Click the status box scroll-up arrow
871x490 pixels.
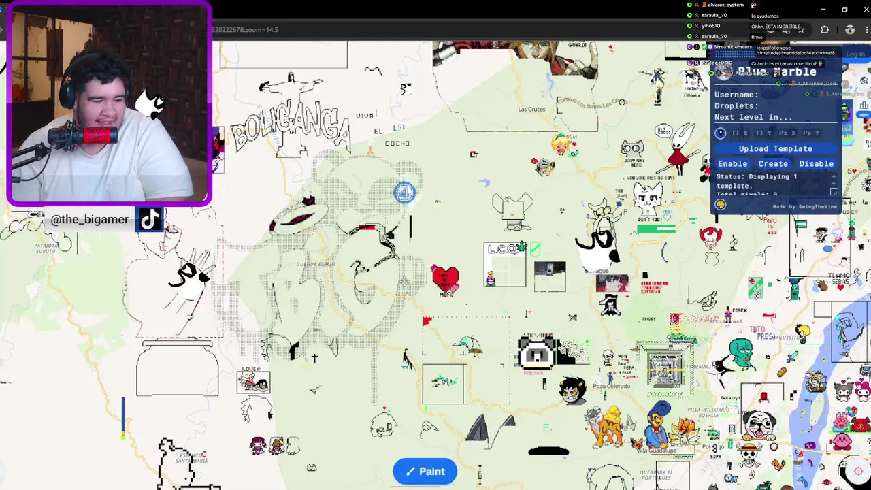(x=834, y=176)
